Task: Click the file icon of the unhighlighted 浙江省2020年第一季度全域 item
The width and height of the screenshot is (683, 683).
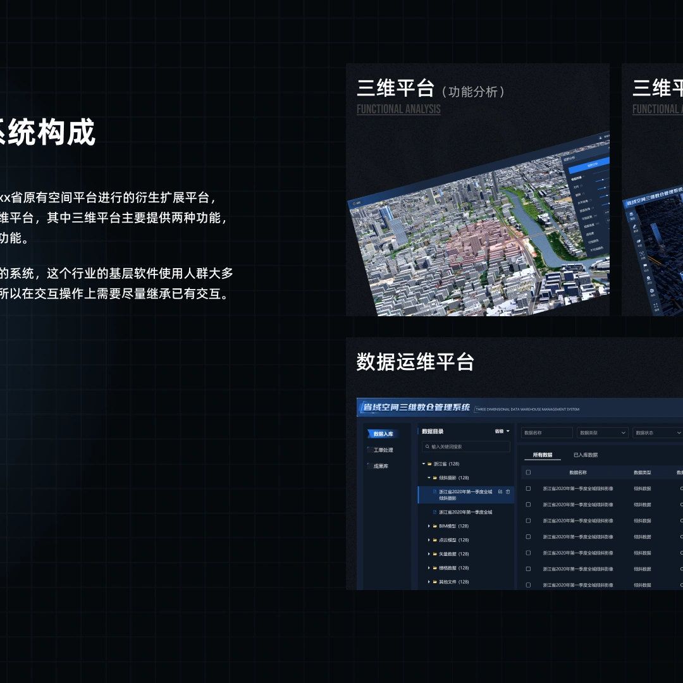Action: click(x=434, y=512)
